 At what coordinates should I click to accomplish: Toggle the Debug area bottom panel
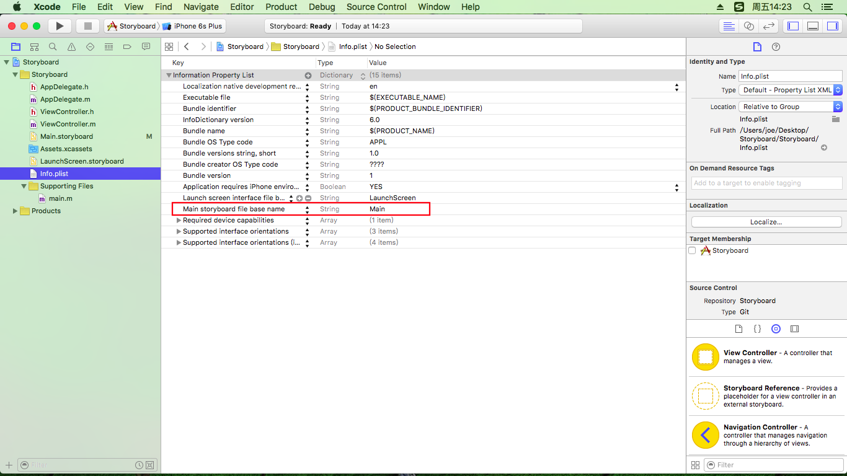pyautogui.click(x=812, y=25)
